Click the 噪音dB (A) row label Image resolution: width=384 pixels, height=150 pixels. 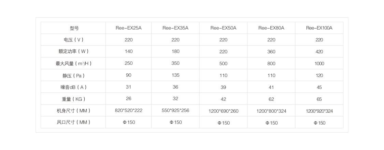click(x=73, y=87)
